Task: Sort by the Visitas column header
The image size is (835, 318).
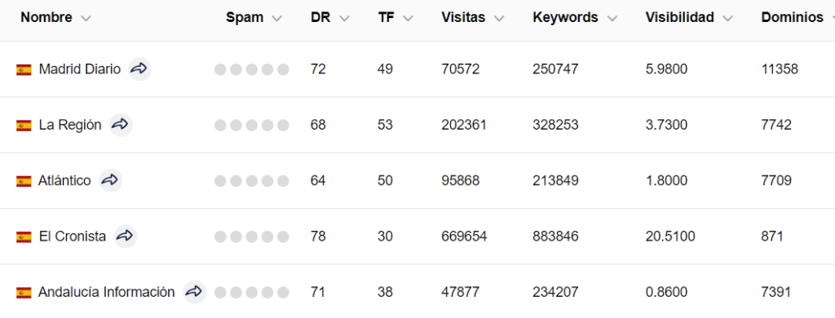Action: click(x=463, y=18)
